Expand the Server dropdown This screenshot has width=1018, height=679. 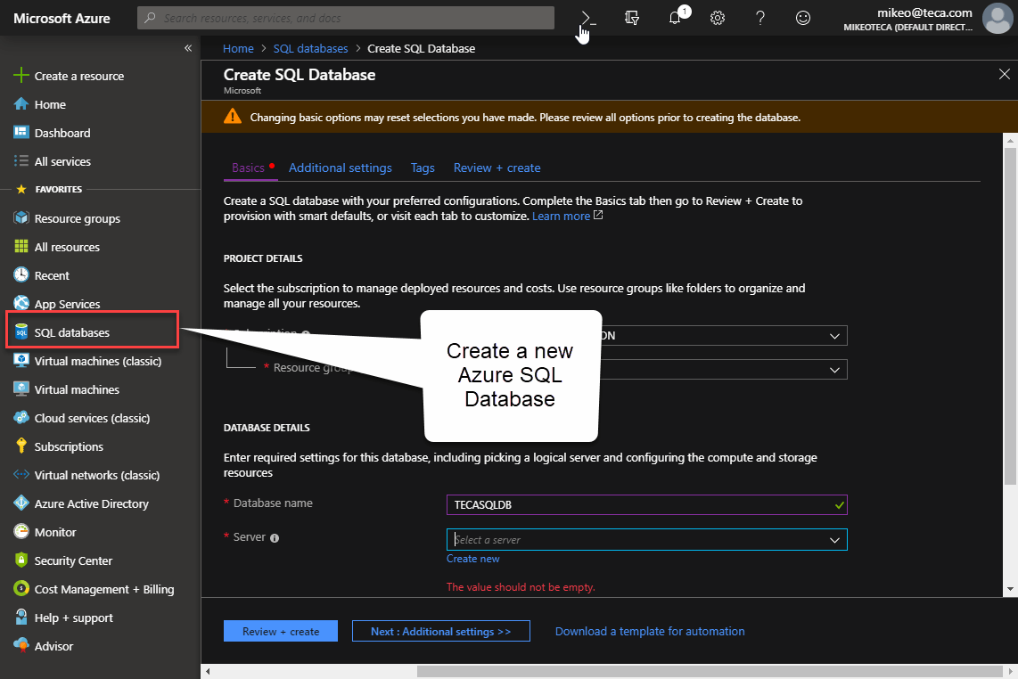pyautogui.click(x=646, y=540)
